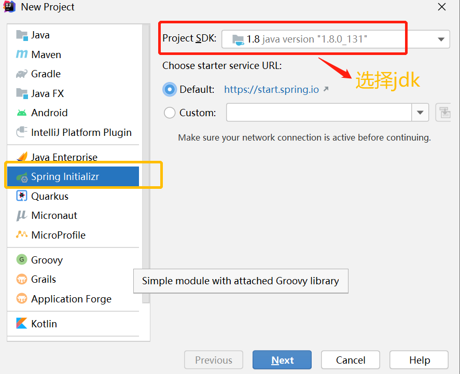Select Quarkus from the generators list
The image size is (460, 374).
[73, 196]
